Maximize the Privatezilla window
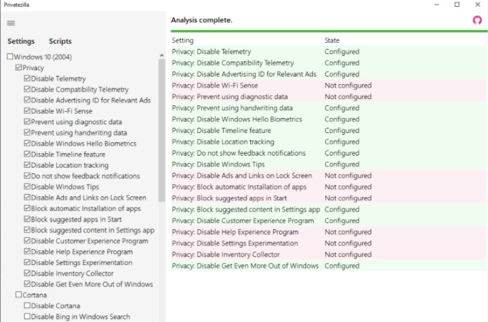 pos(457,4)
